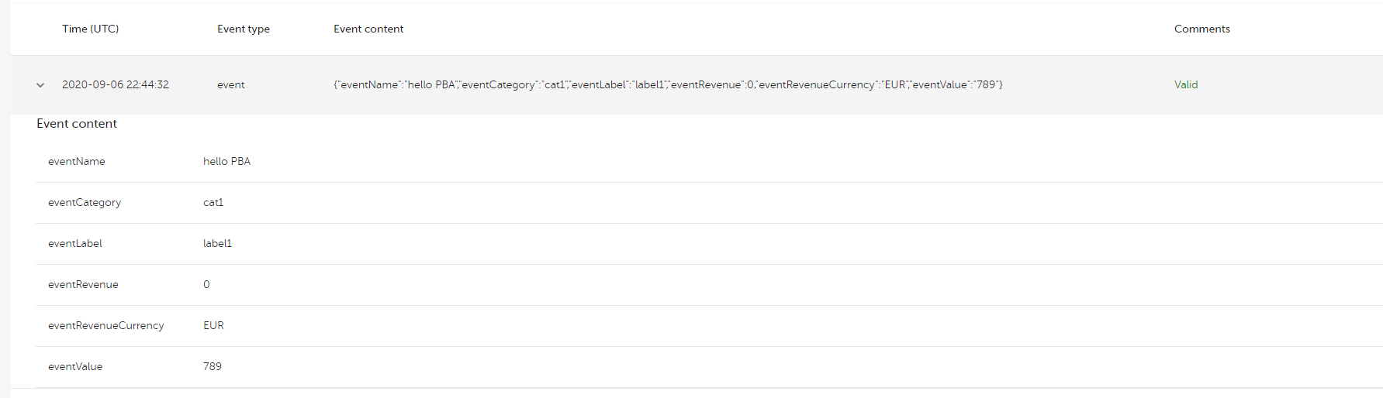Collapse the expanded event row chevron
Viewport: 1383px width, 398px height.
coord(40,85)
